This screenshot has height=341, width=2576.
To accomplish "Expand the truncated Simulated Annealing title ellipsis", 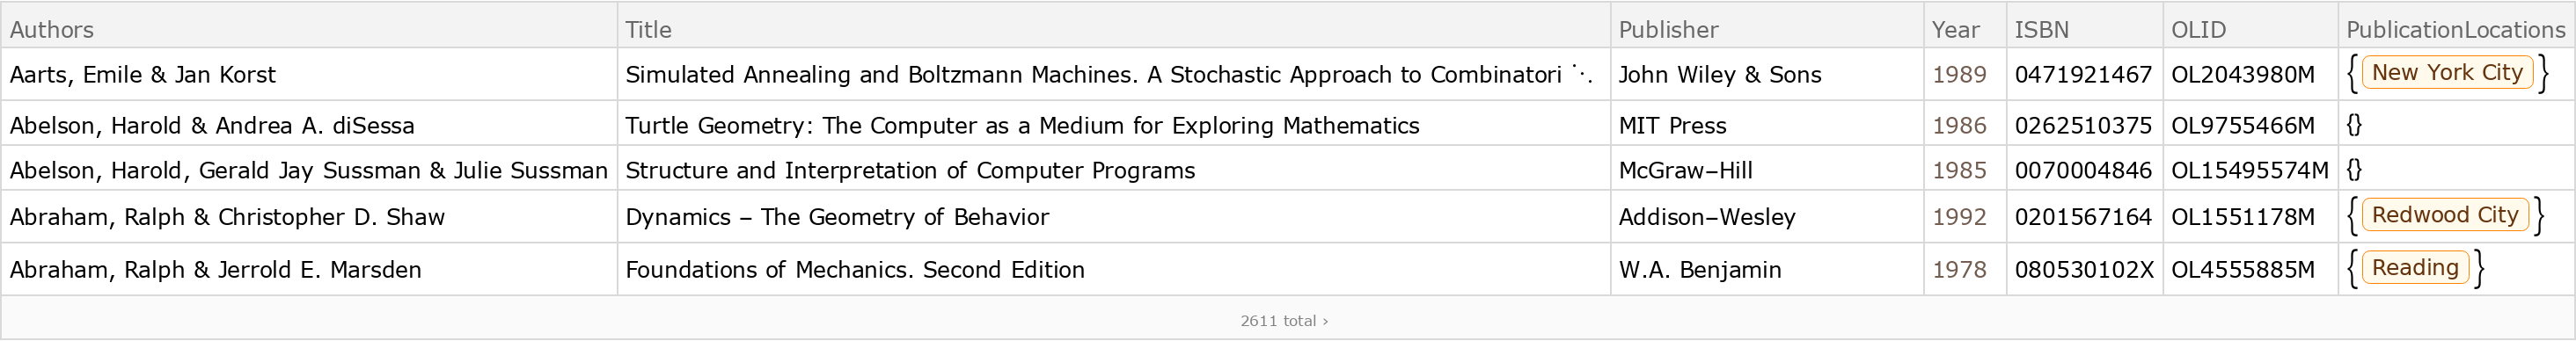I will point(1582,73).
